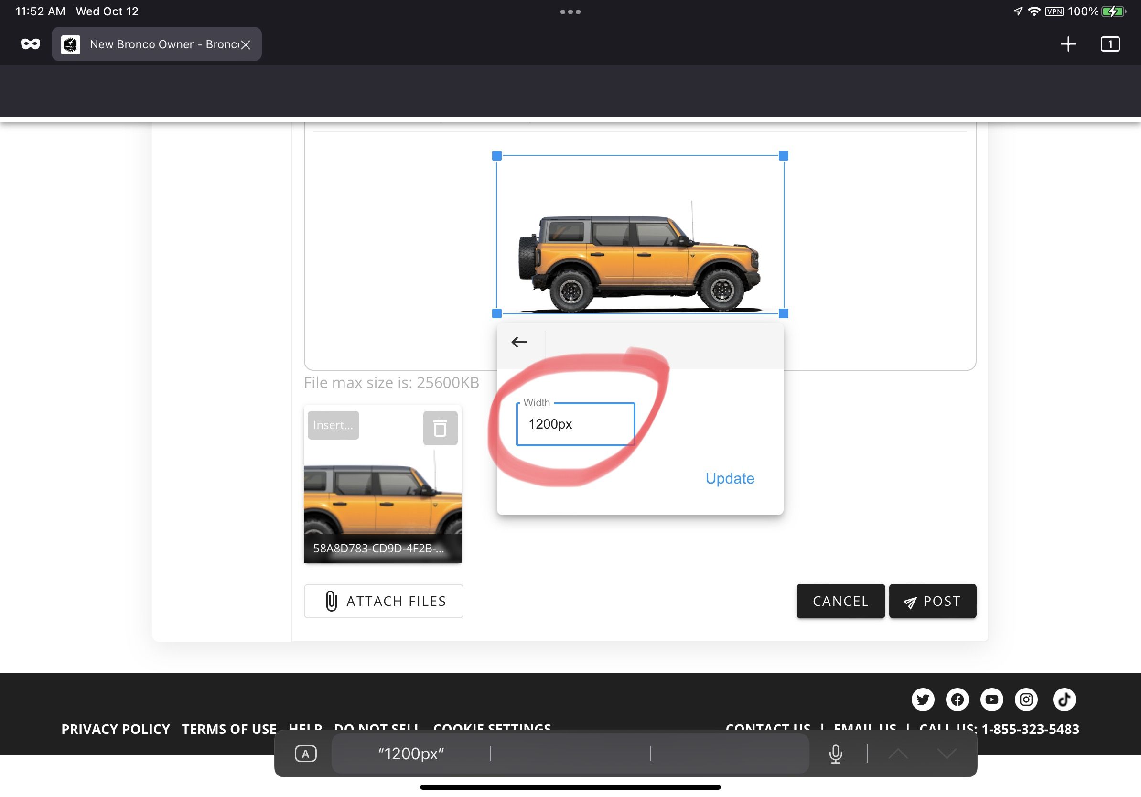Focus the Width input field

(575, 424)
